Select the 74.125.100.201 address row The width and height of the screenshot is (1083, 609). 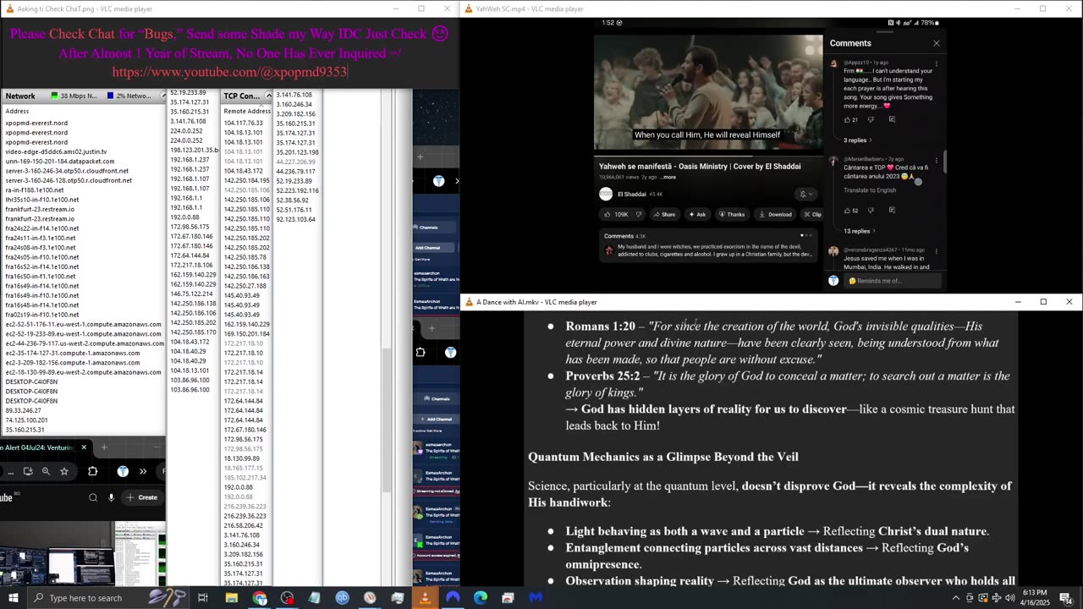[26, 420]
